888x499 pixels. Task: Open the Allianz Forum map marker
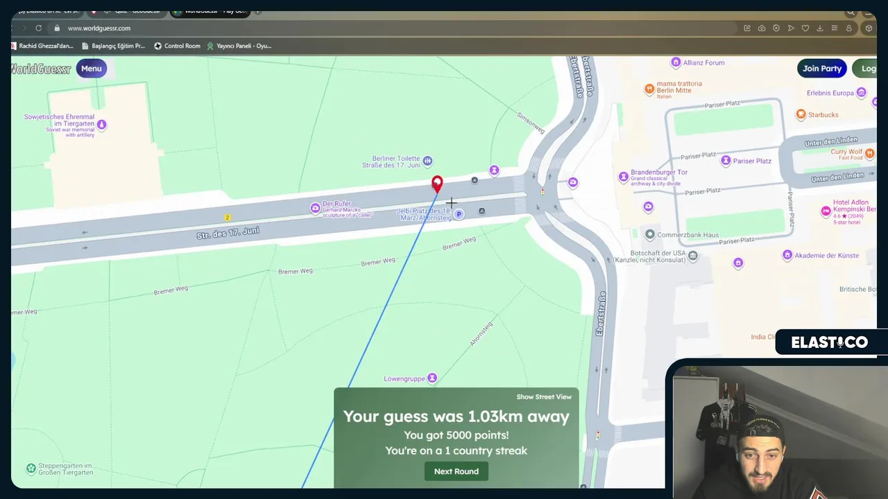coord(676,62)
